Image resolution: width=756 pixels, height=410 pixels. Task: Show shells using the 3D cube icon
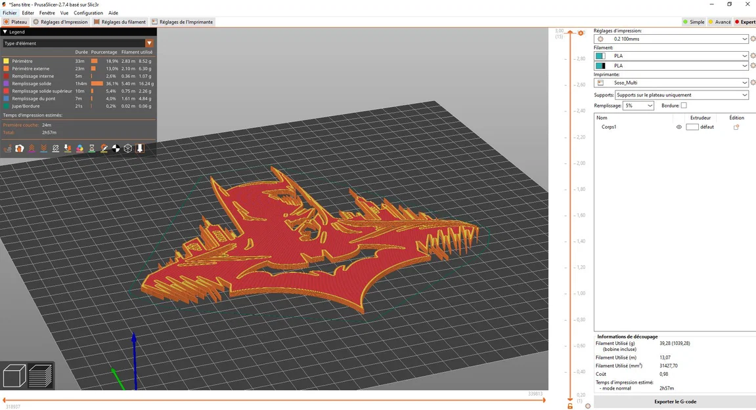click(x=127, y=148)
